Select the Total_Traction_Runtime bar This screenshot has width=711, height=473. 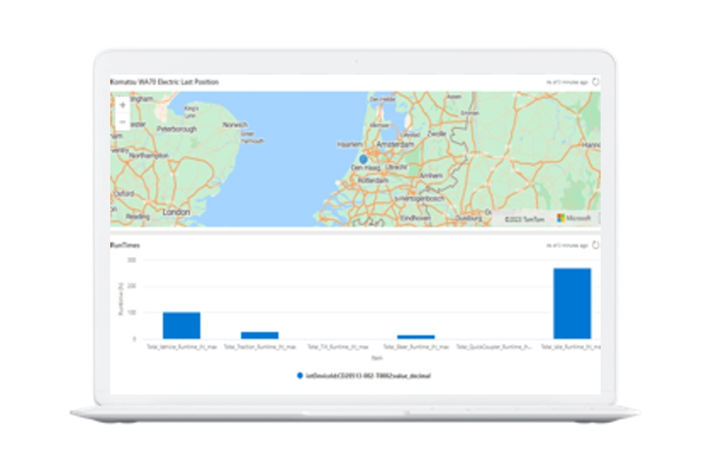259,335
